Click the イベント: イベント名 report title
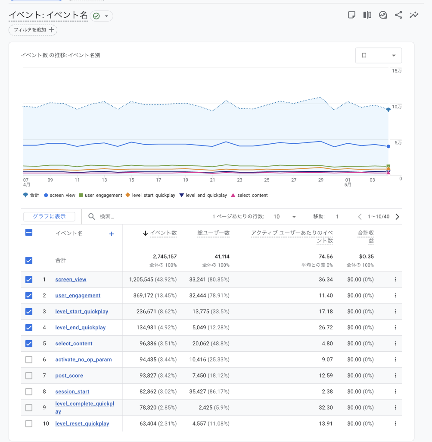 48,15
